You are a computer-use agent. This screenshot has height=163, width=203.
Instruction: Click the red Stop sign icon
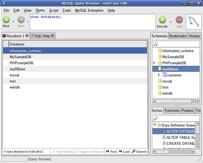tap(179, 20)
